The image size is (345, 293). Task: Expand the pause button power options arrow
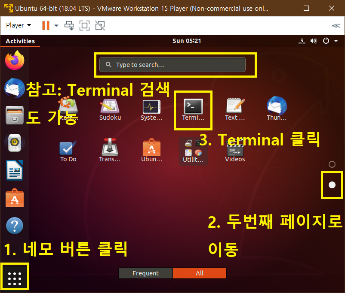[56, 25]
